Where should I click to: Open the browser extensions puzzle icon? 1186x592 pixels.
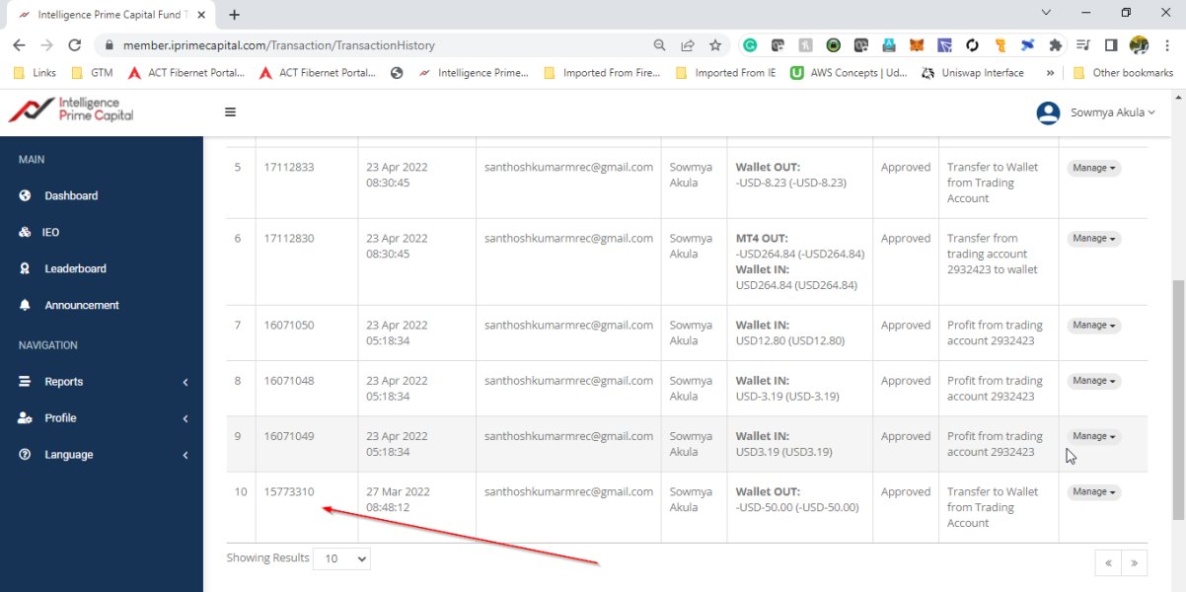pos(1055,45)
